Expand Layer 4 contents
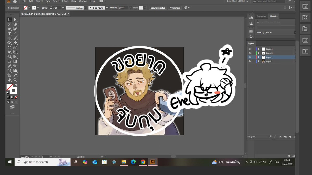 tap(259, 49)
